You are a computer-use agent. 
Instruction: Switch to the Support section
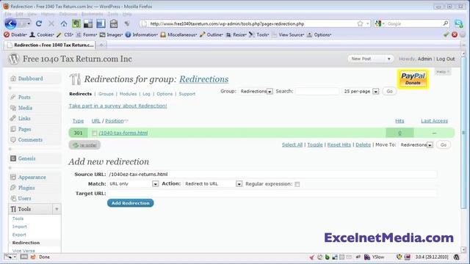[187, 94]
